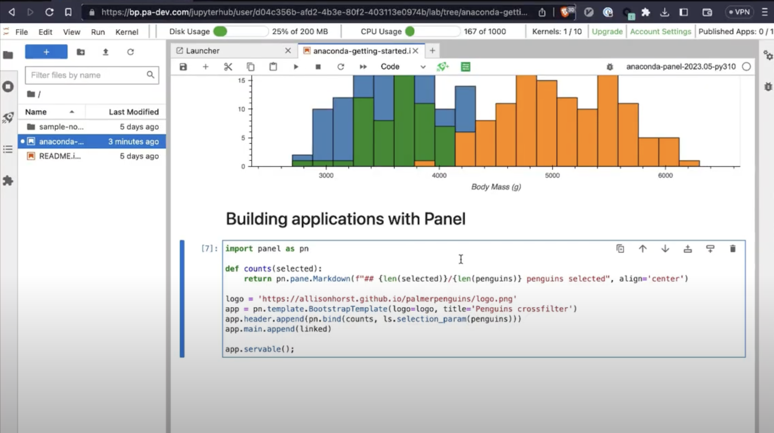Open the rocket sidebar panel

click(x=8, y=118)
